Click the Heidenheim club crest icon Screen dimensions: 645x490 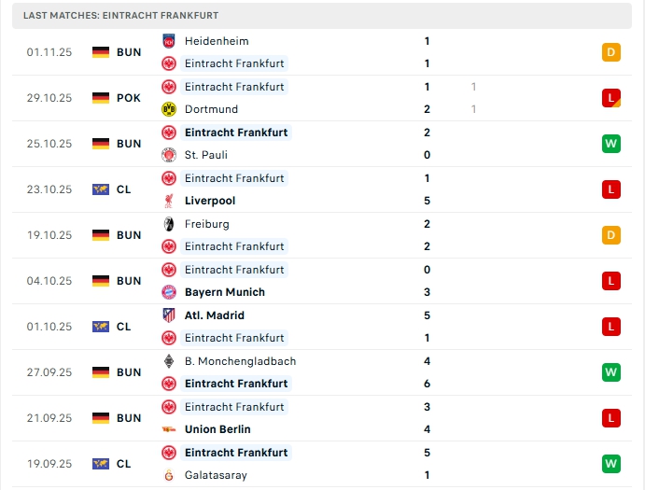point(169,41)
